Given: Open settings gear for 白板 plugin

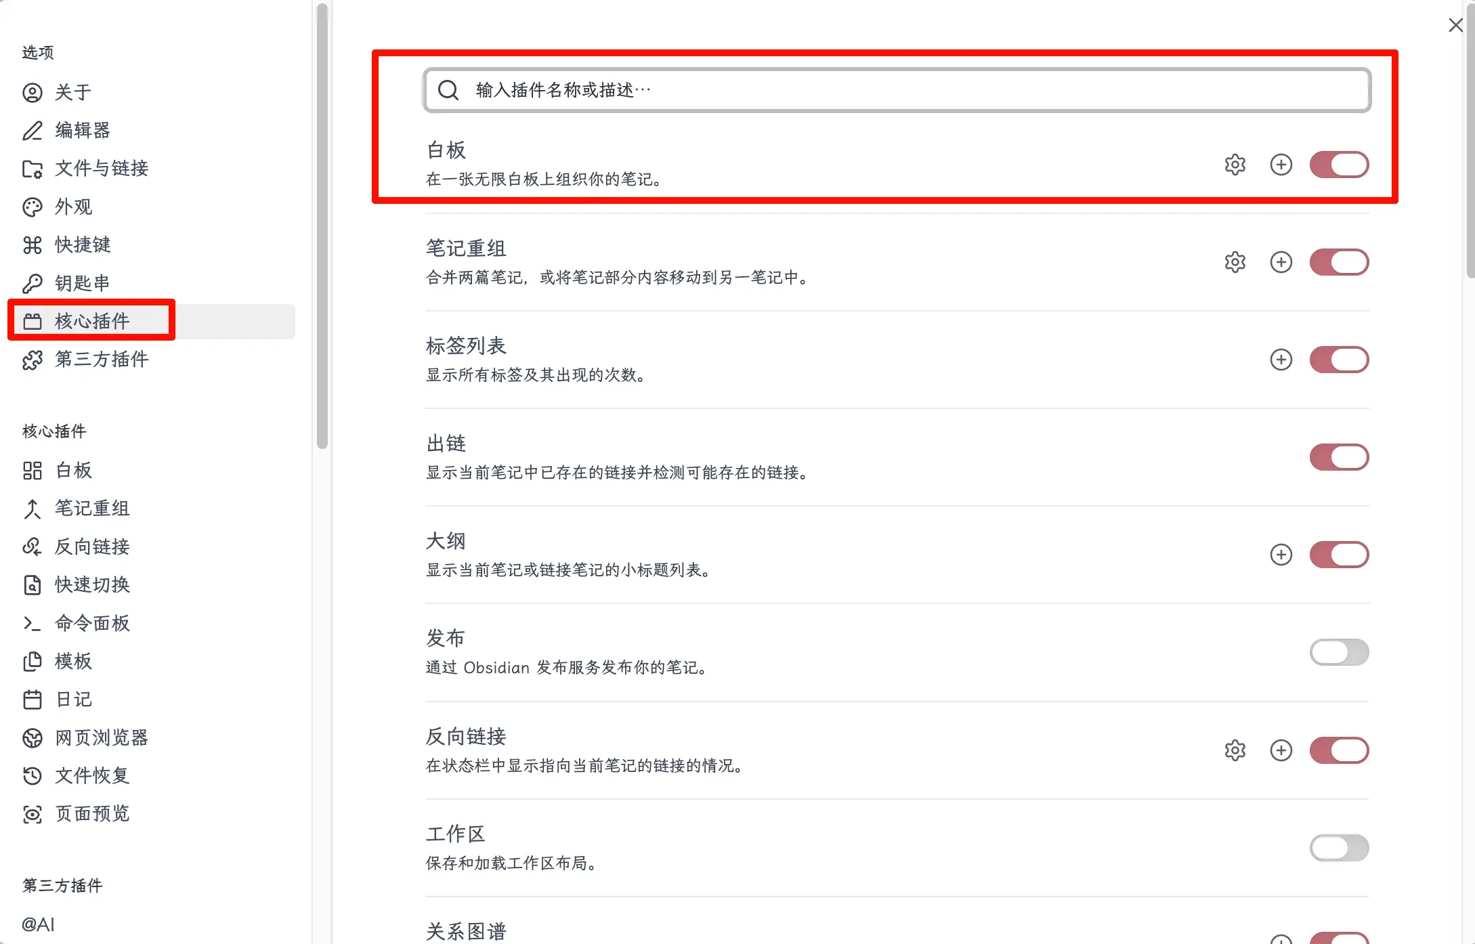Looking at the screenshot, I should coord(1235,165).
